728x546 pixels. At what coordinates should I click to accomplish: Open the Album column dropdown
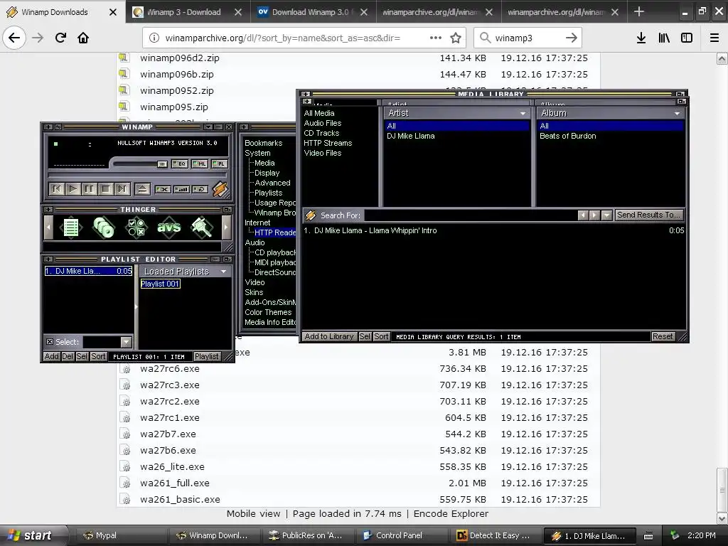tap(677, 113)
